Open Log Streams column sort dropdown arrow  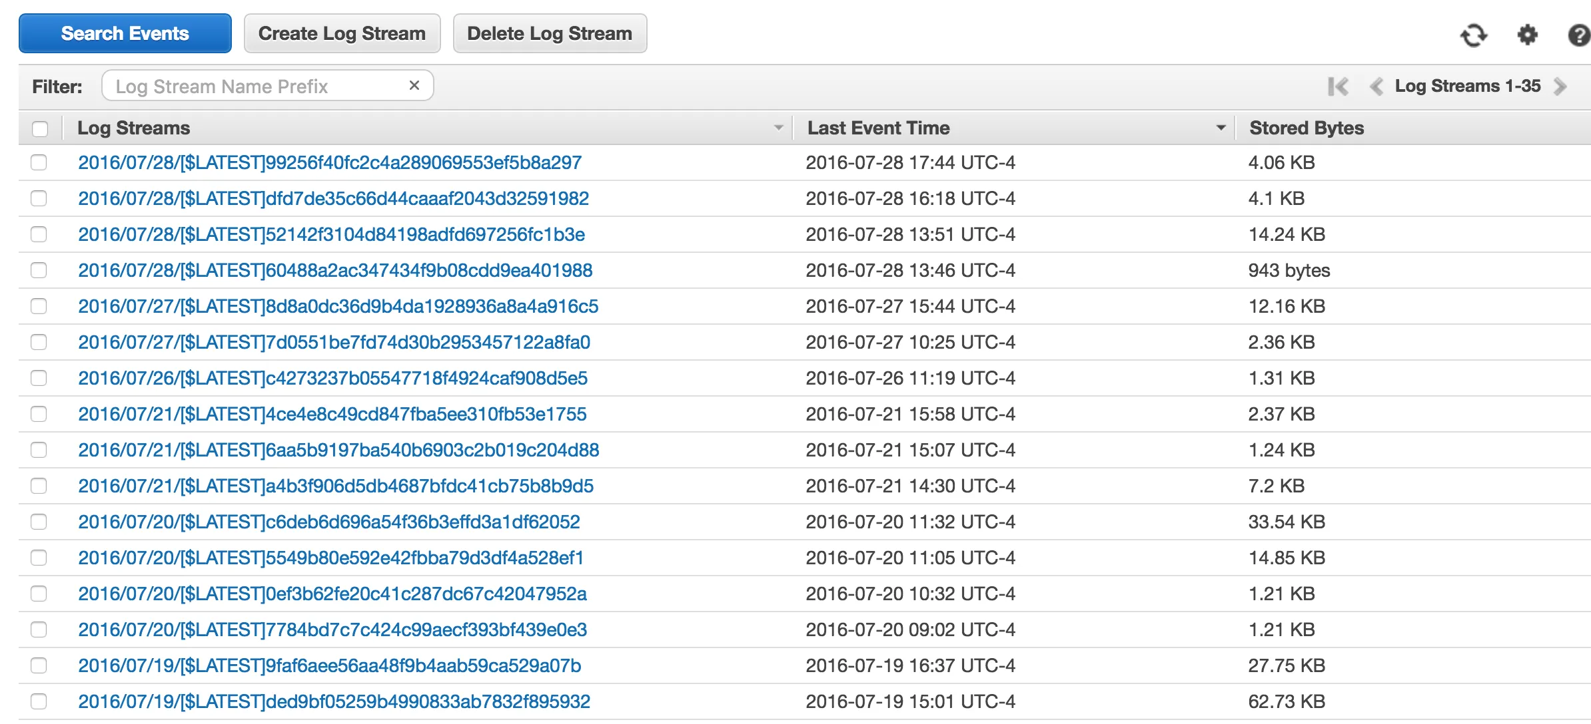point(778,128)
